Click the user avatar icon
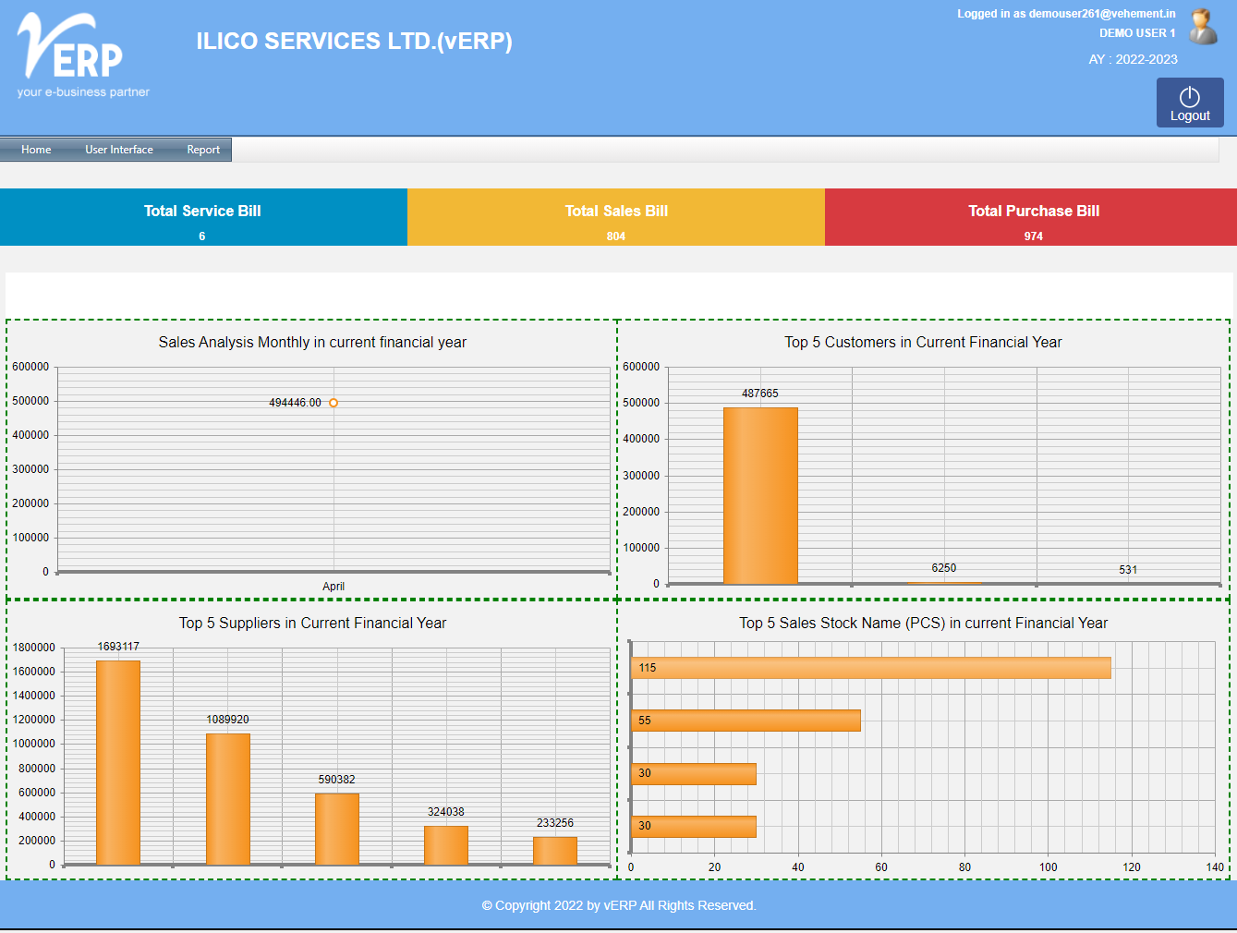This screenshot has width=1237, height=933. (1203, 27)
